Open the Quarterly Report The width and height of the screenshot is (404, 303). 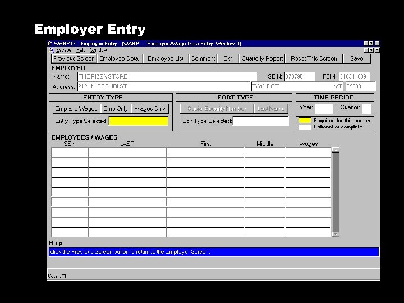click(x=262, y=58)
